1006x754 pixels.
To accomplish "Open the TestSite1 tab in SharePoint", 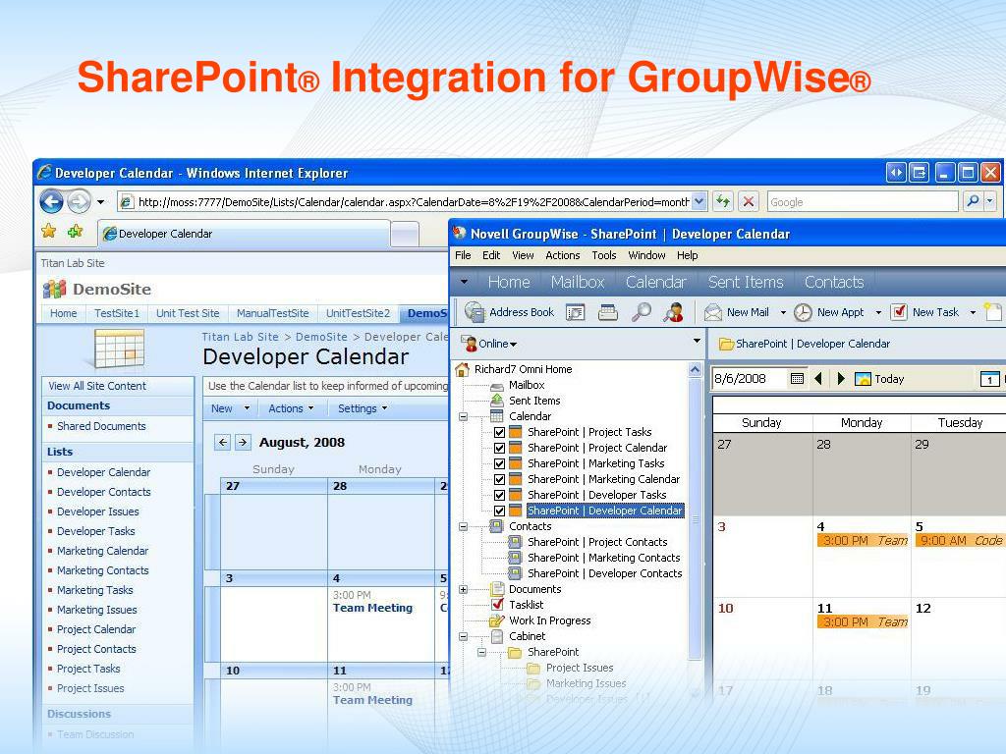I will [x=116, y=313].
